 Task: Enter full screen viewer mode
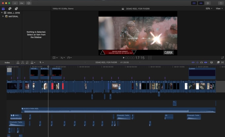(223, 58)
